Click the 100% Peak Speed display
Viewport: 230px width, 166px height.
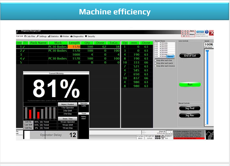coord(209,45)
